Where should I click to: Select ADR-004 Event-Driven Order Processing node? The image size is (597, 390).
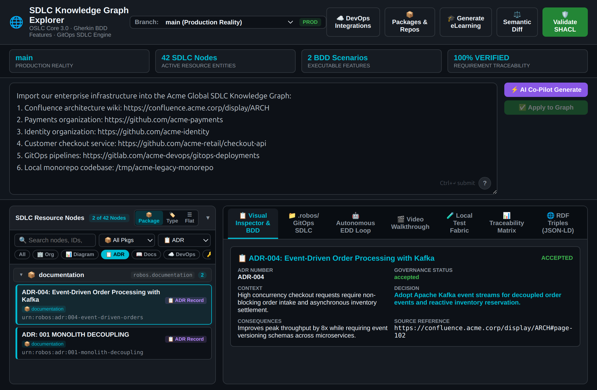coord(114,305)
